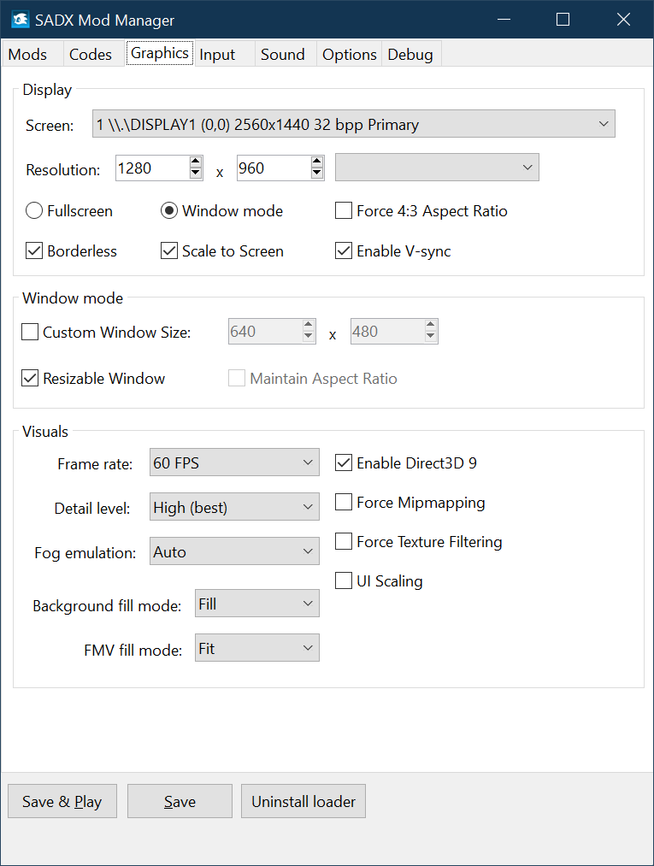Screen dimensions: 654x866
Task: Select the Window mode radio button
Action: tap(169, 210)
